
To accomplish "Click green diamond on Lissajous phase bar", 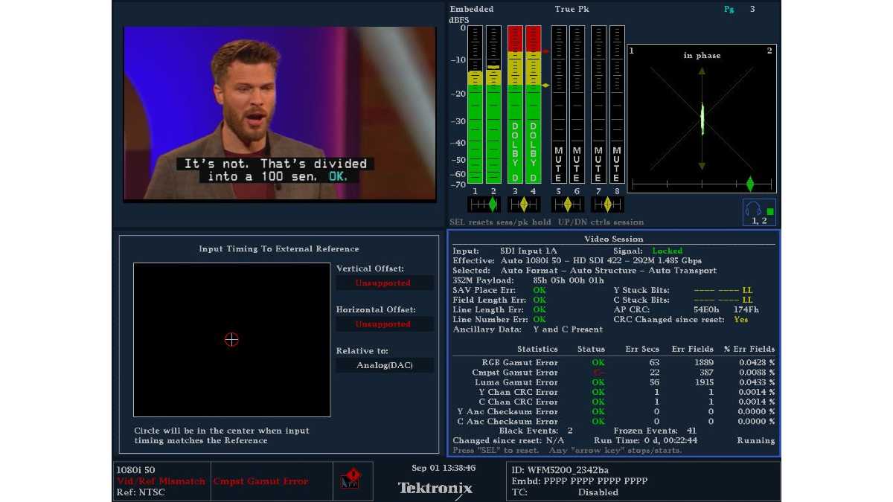I will [x=749, y=183].
